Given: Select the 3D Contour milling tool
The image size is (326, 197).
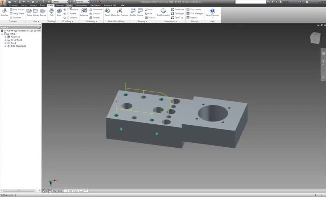Looking at the screenshot, I should point(95,14).
